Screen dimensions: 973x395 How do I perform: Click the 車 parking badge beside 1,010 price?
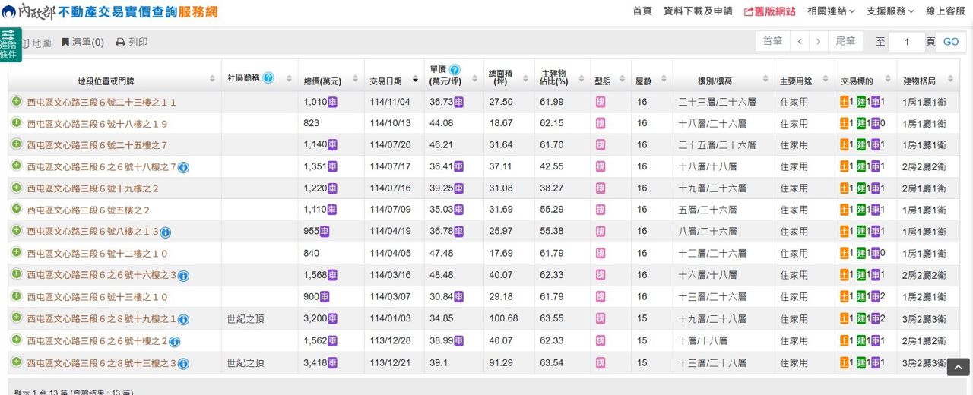coord(332,102)
